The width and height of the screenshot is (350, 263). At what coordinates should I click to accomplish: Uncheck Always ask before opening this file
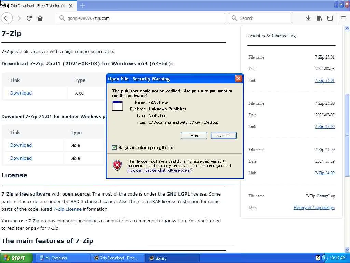[x=114, y=147]
